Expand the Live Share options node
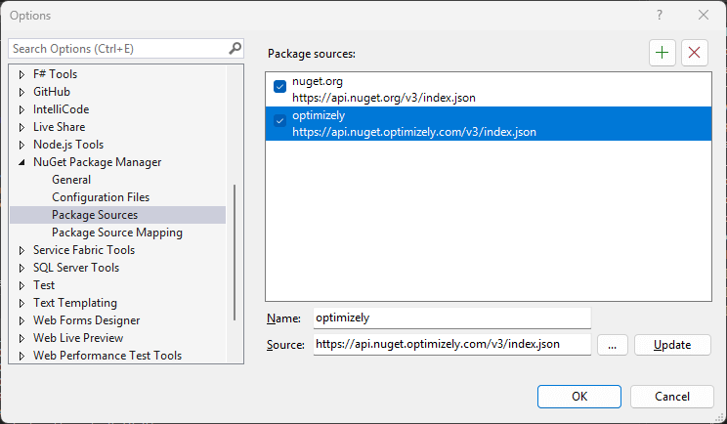727x424 pixels. pos(21,127)
